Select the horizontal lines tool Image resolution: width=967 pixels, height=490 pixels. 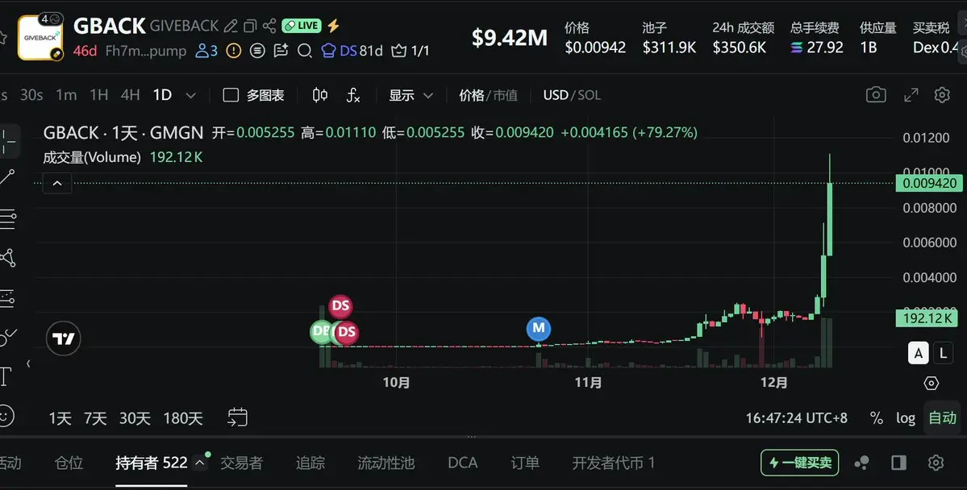[7, 218]
